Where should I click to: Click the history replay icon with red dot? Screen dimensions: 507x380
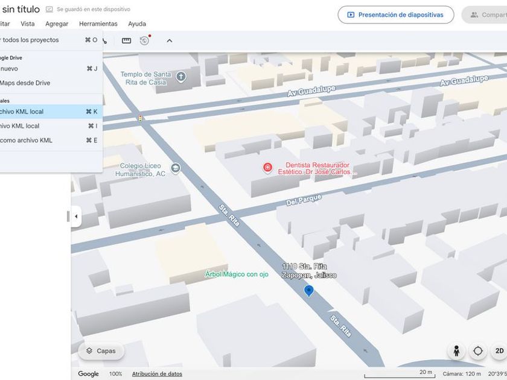[x=144, y=40]
